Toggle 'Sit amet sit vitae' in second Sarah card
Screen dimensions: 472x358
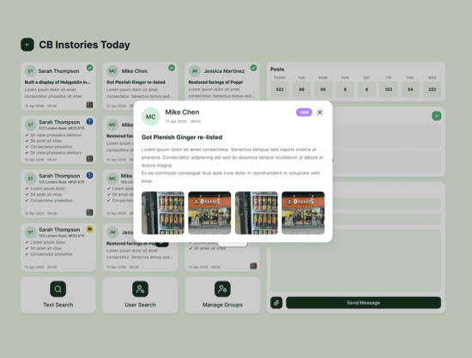click(x=44, y=141)
